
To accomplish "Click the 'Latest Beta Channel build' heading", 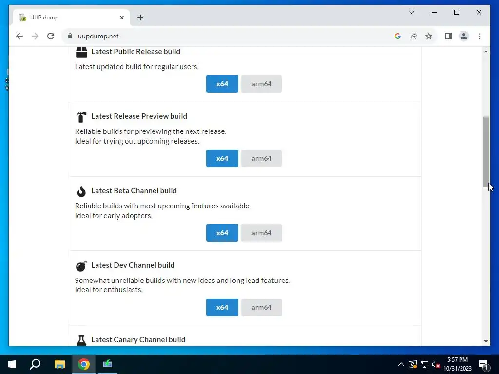I will point(134,191).
